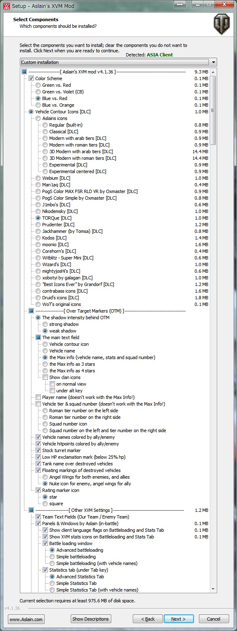Click scrollbar down arrow in component list
The height and width of the screenshot is (631, 237).
pyautogui.click(x=213, y=589)
